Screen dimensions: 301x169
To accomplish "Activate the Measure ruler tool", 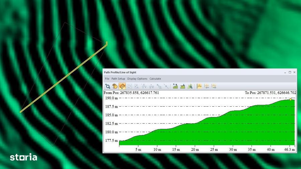I will click(x=122, y=86).
